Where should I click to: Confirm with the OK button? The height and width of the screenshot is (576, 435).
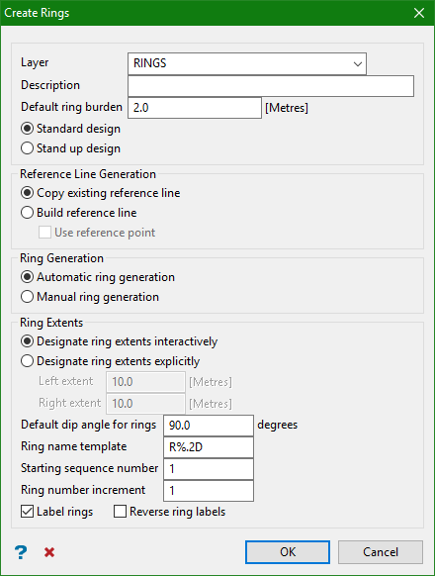pyautogui.click(x=288, y=552)
